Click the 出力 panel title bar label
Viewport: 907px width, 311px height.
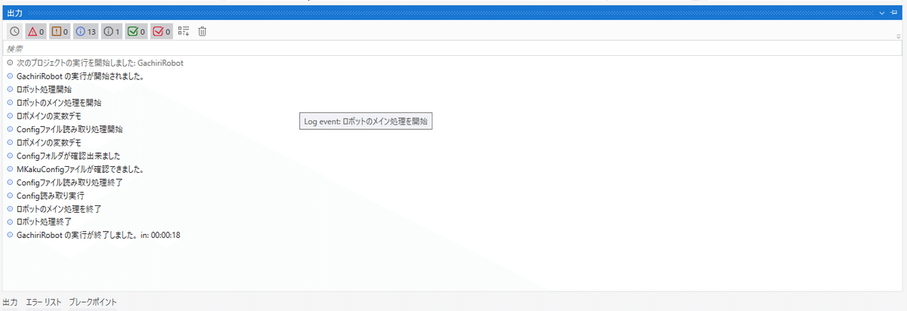coord(14,13)
